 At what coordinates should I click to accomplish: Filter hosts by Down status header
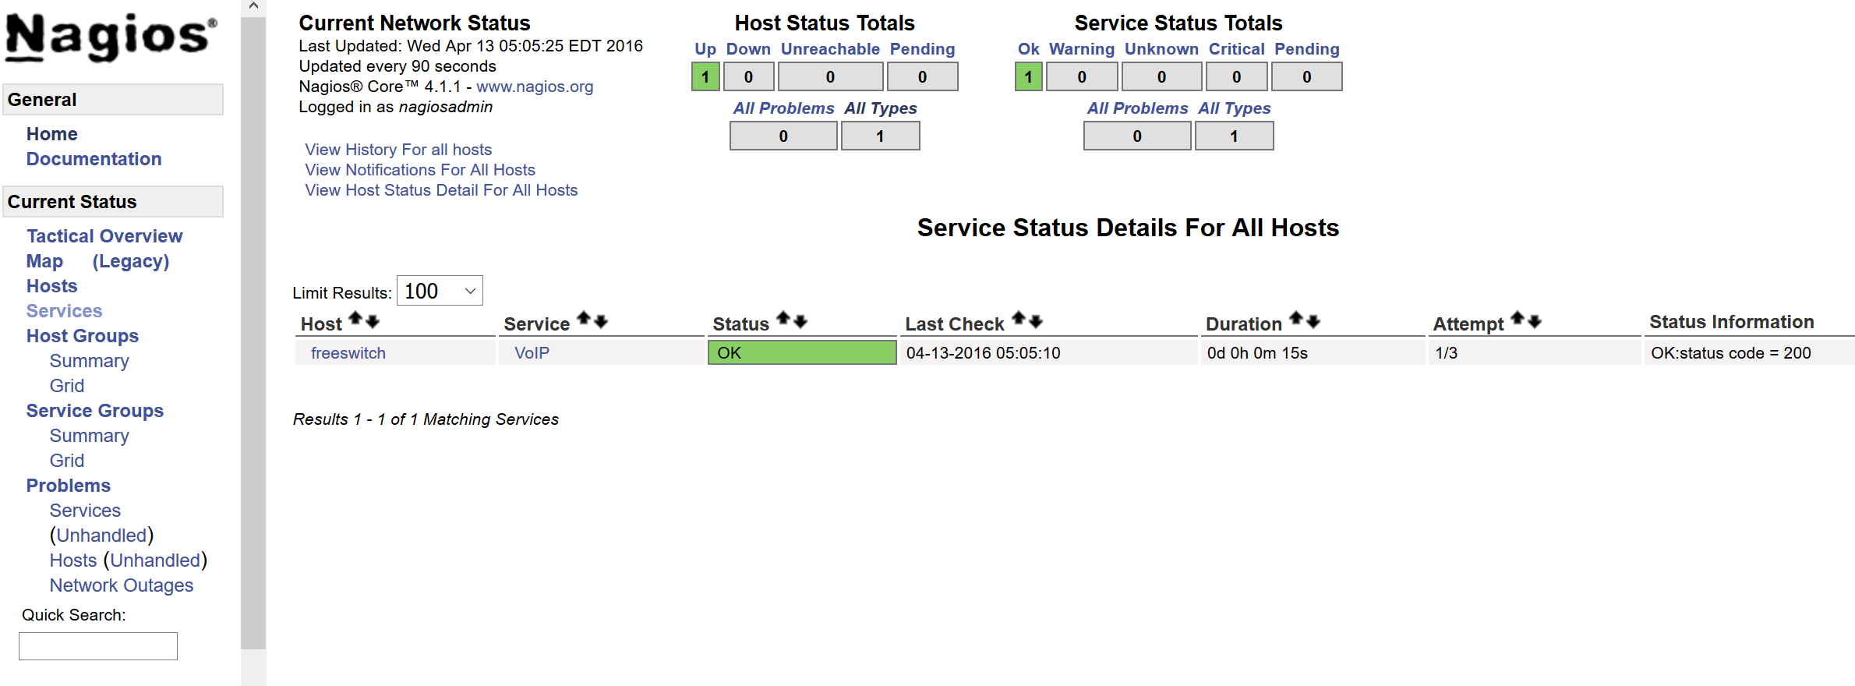[x=748, y=49]
